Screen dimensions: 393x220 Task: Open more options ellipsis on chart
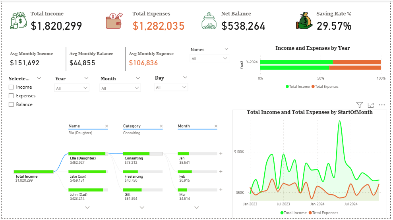[x=382, y=105]
